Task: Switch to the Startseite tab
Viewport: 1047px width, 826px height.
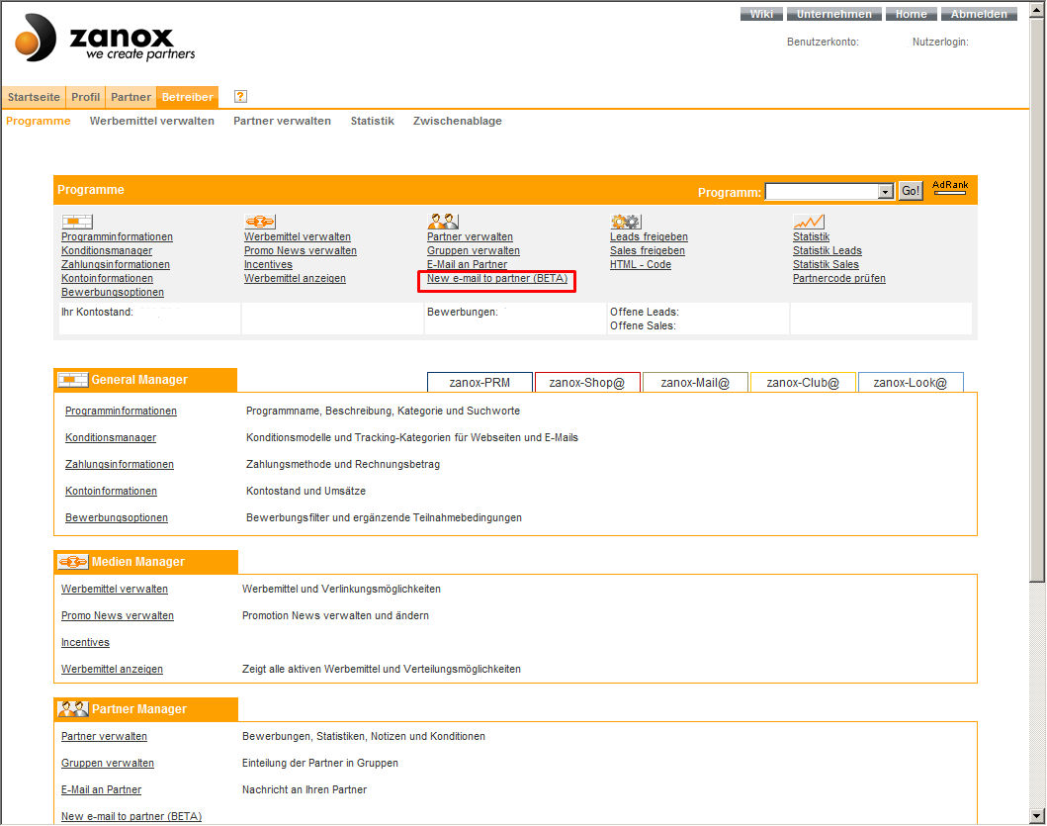Action: click(34, 97)
